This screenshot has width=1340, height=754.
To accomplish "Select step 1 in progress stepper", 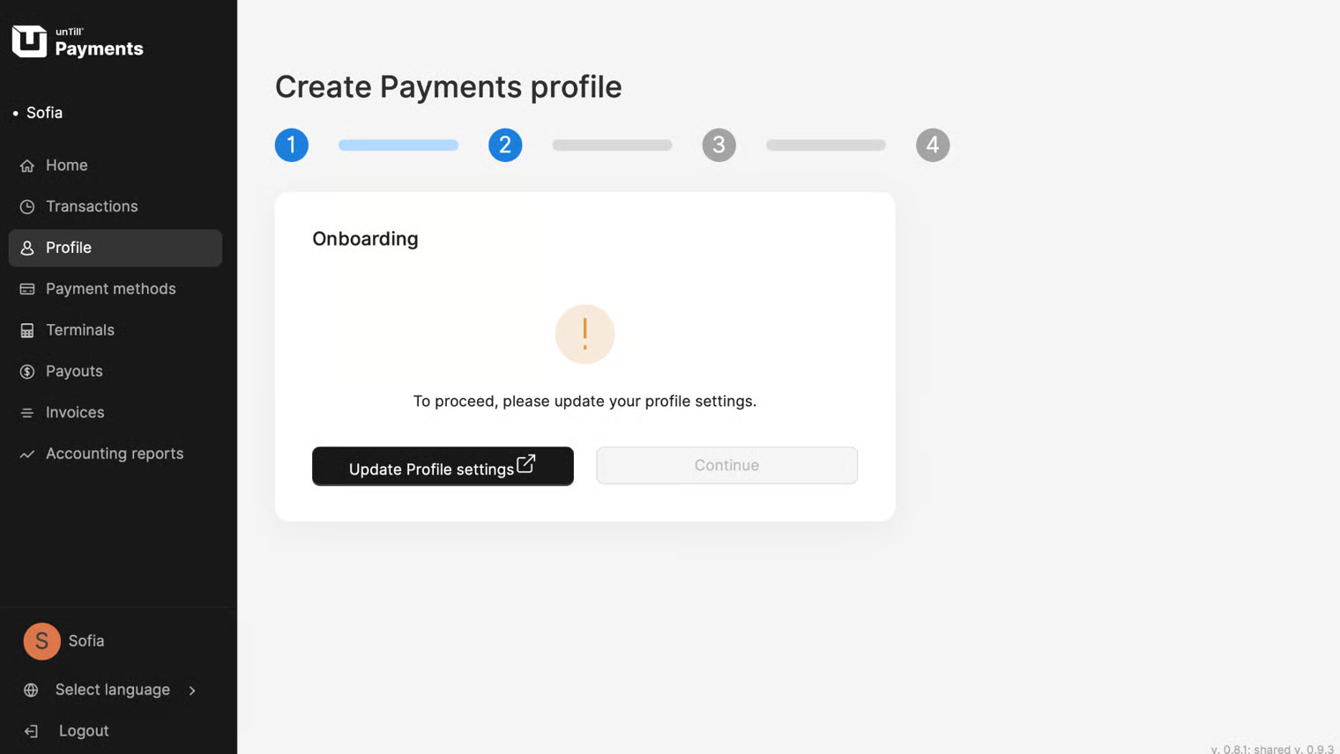I will pos(292,145).
